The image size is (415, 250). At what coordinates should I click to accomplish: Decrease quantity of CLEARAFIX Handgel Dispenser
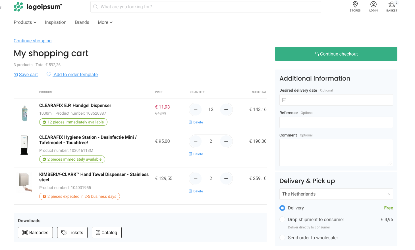(x=196, y=110)
